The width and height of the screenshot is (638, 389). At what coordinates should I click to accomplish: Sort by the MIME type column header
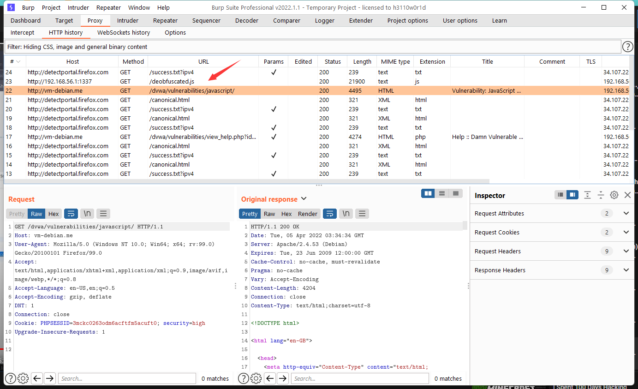point(395,61)
